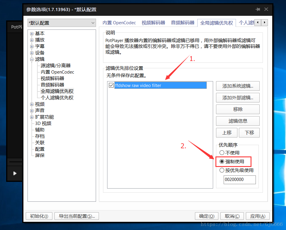Image resolution: width=286 pixels, height=230 pixels.
Task: Switch to 音频解码器 tab
Action: [183, 23]
